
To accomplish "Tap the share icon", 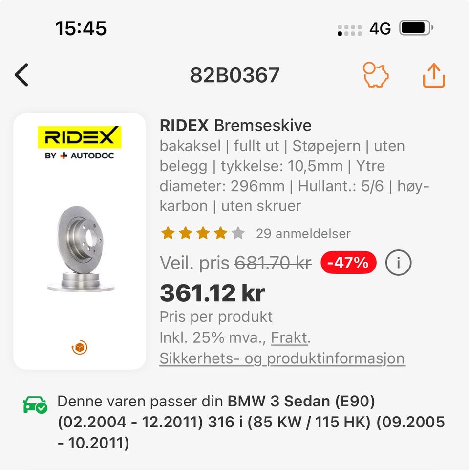I will [x=433, y=76].
